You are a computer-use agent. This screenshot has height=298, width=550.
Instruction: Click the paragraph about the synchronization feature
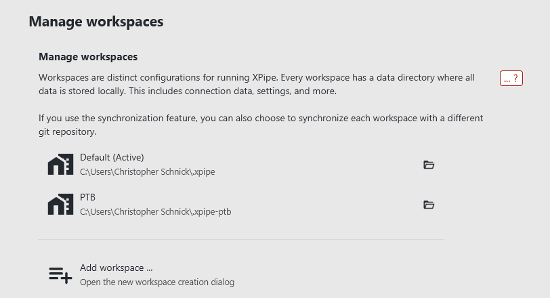pos(261,125)
